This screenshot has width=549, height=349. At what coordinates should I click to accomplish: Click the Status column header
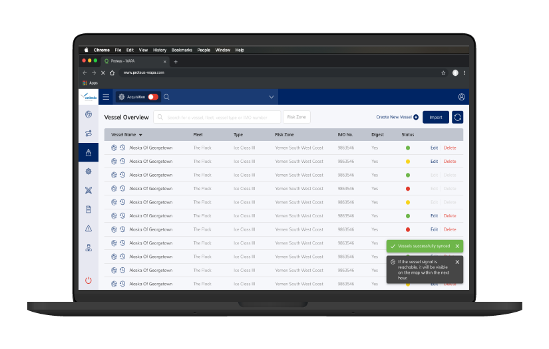point(408,135)
